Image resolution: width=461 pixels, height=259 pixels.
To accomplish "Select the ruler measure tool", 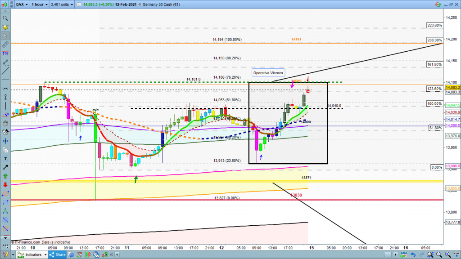I will [x=5, y=45].
